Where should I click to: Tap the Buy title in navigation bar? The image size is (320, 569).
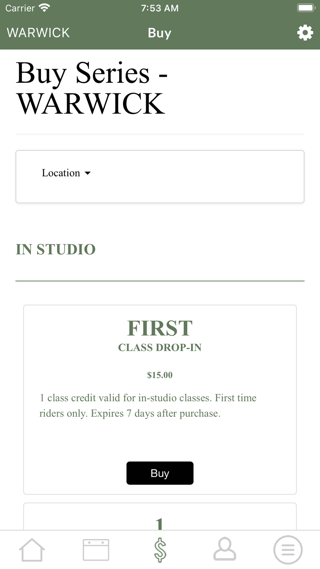coord(160,33)
